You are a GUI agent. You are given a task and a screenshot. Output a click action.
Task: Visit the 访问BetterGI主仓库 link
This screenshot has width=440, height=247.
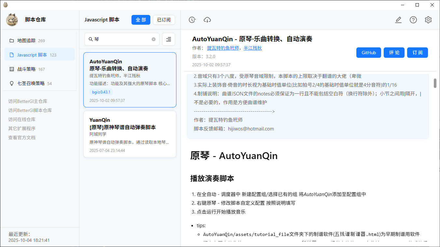(x=28, y=101)
